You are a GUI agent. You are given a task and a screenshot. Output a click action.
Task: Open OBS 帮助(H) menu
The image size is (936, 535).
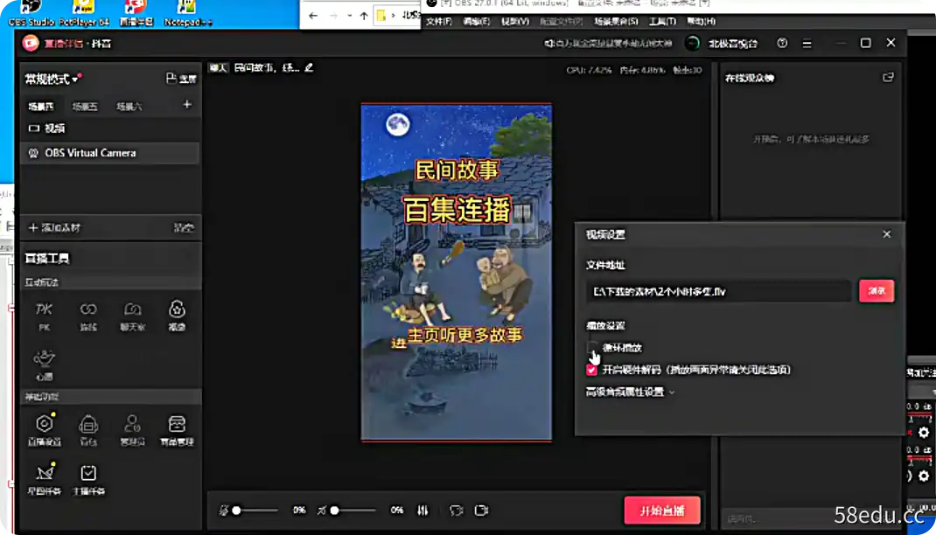coord(701,22)
